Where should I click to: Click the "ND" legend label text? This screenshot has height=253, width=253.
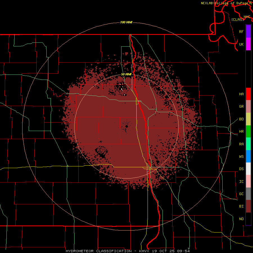tap(241, 219)
